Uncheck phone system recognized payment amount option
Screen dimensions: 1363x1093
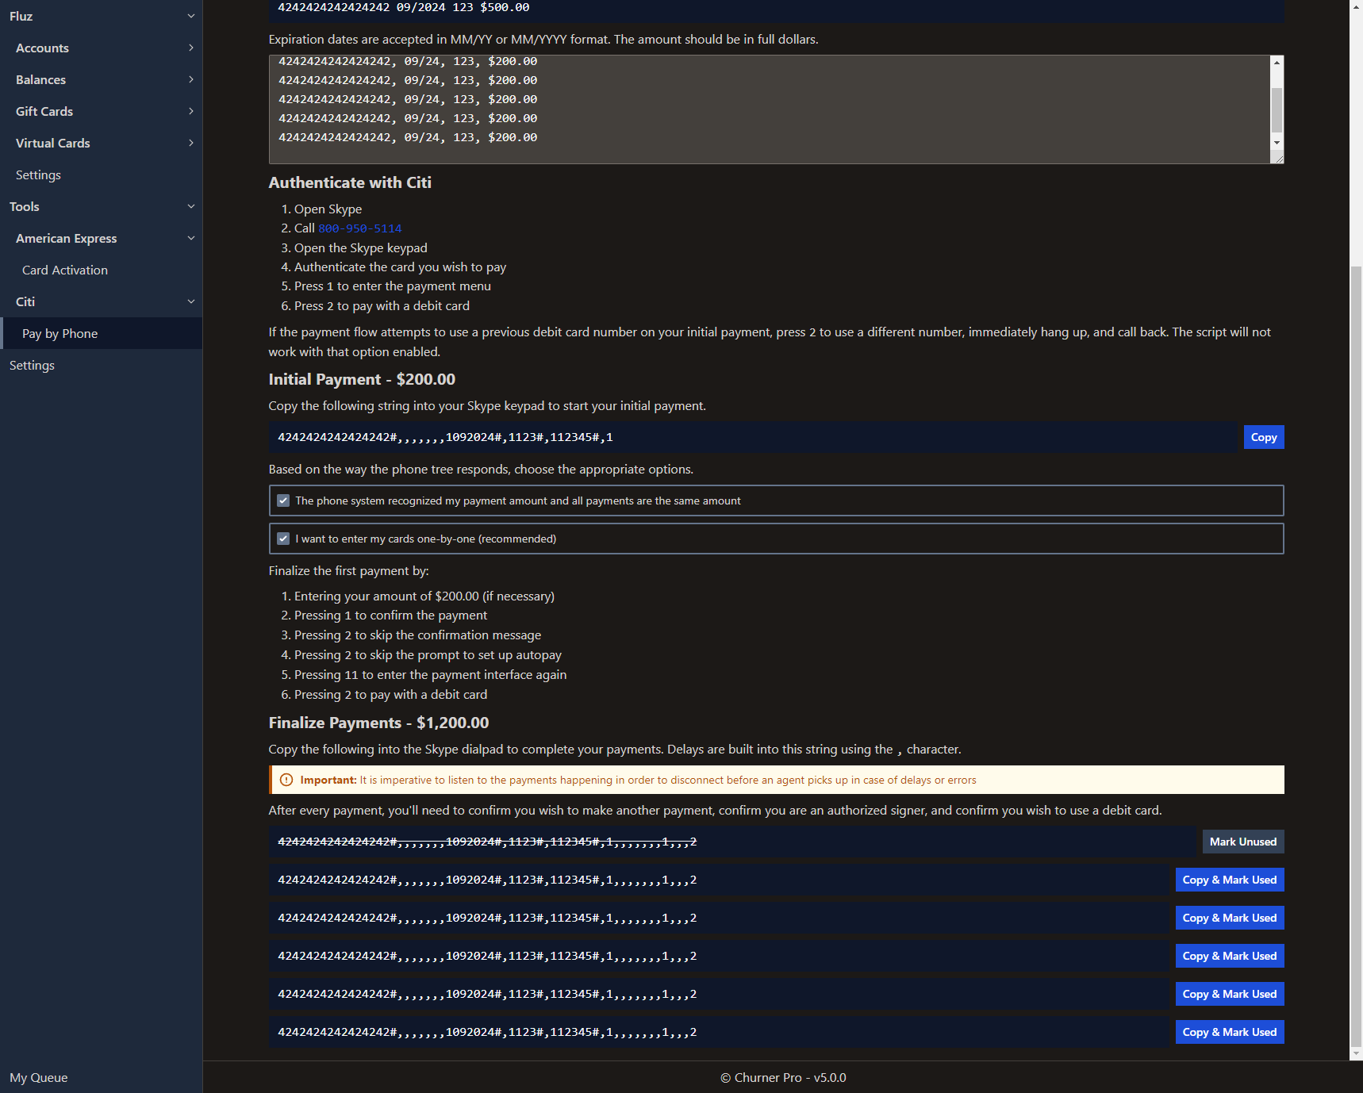[283, 500]
